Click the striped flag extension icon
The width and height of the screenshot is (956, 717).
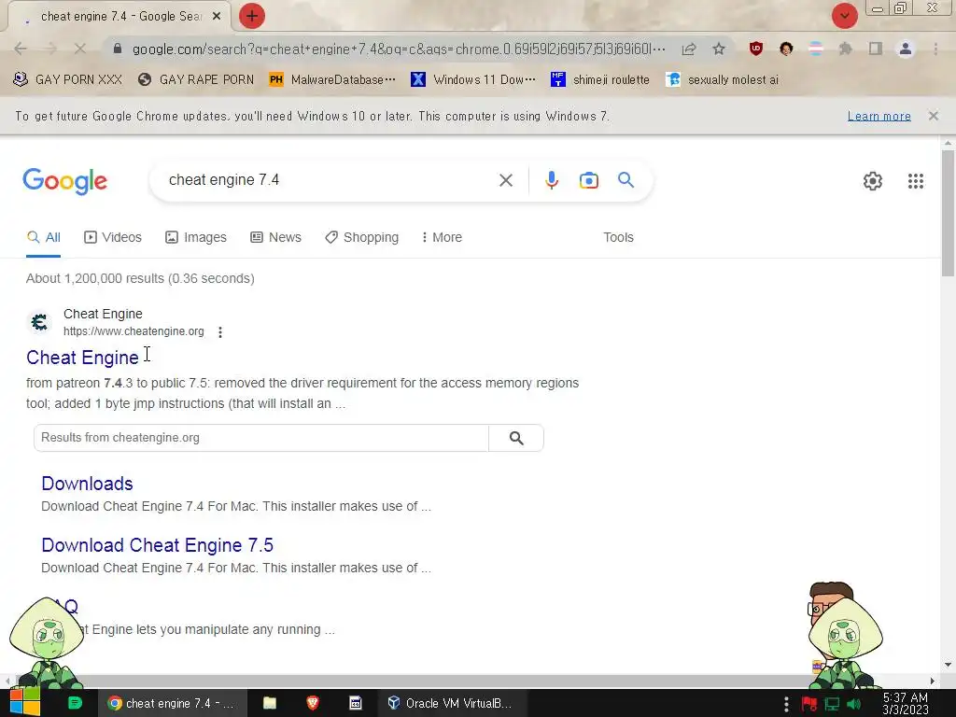click(816, 49)
